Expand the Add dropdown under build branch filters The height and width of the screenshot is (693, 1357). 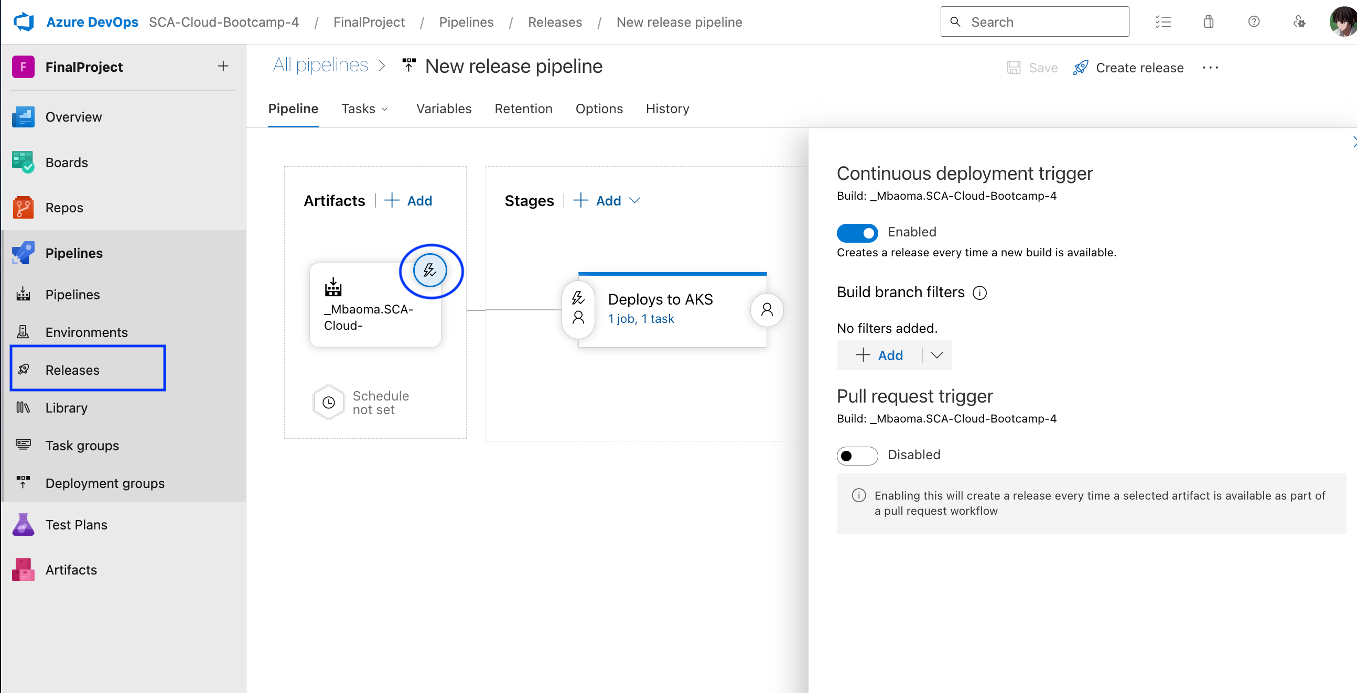click(x=936, y=355)
